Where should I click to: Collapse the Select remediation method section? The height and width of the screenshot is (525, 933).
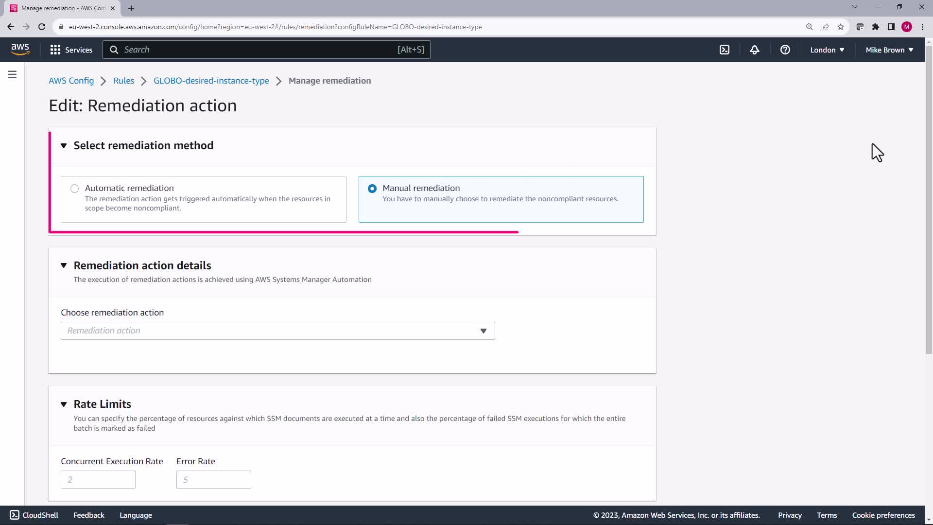[64, 146]
